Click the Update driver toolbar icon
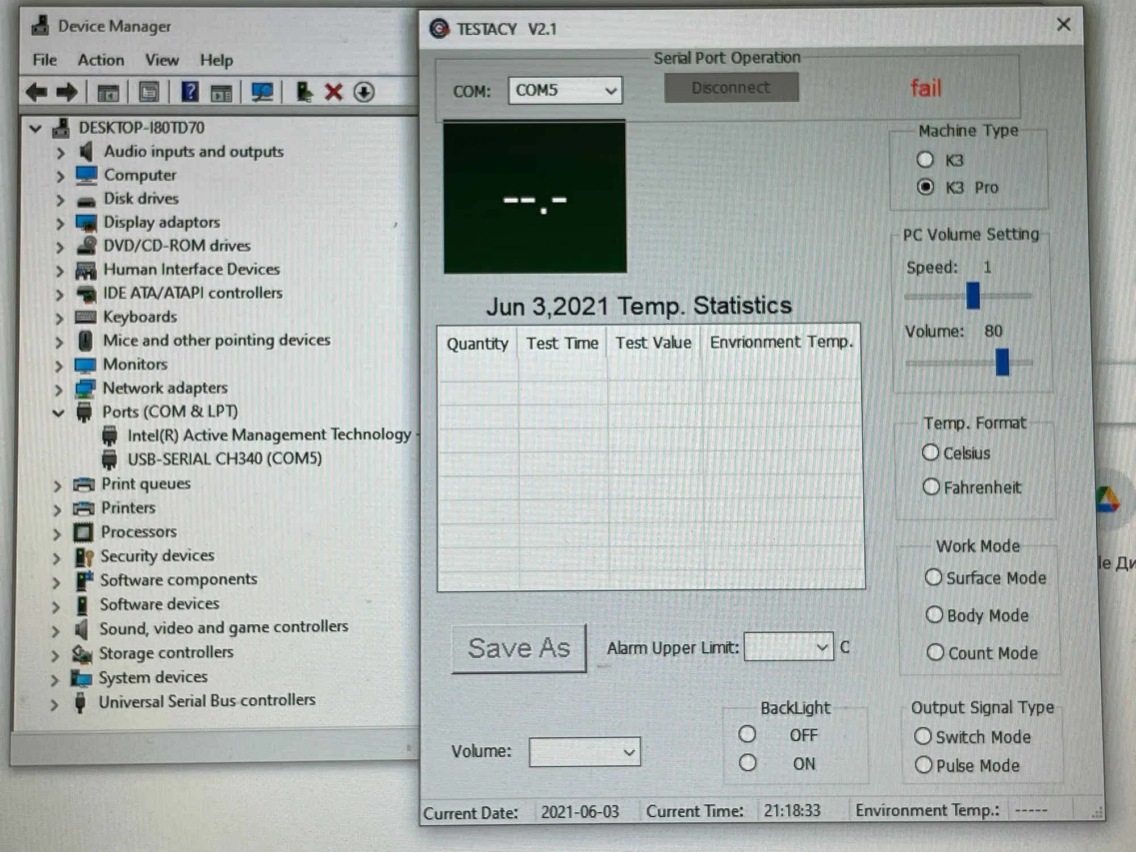1136x852 pixels. click(x=304, y=92)
